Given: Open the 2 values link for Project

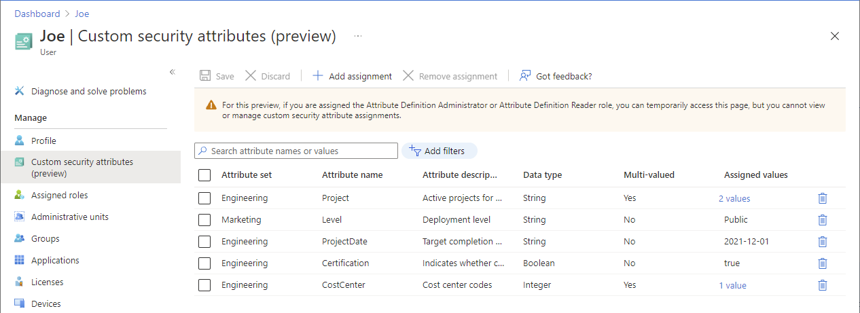Looking at the screenshot, I should click(x=734, y=198).
